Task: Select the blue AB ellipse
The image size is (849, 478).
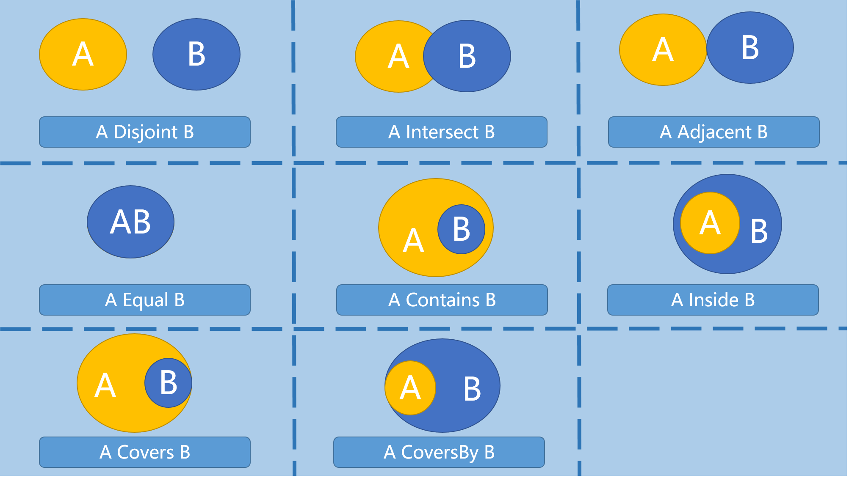Action: pos(130,222)
